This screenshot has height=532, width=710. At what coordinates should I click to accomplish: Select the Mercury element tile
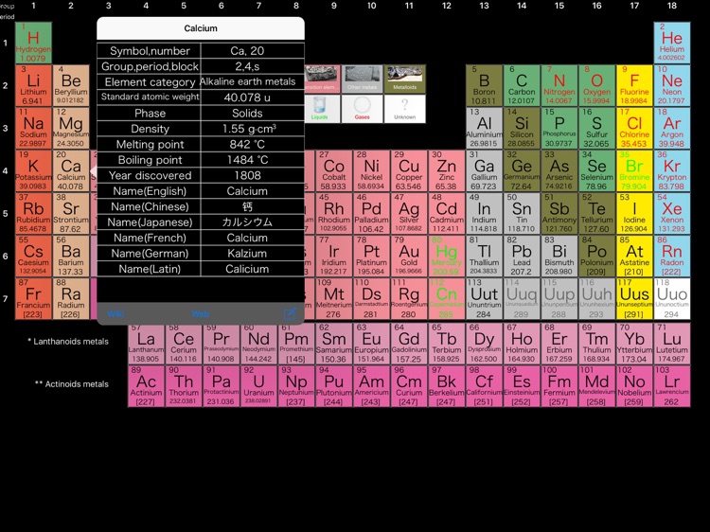pyautogui.click(x=447, y=256)
